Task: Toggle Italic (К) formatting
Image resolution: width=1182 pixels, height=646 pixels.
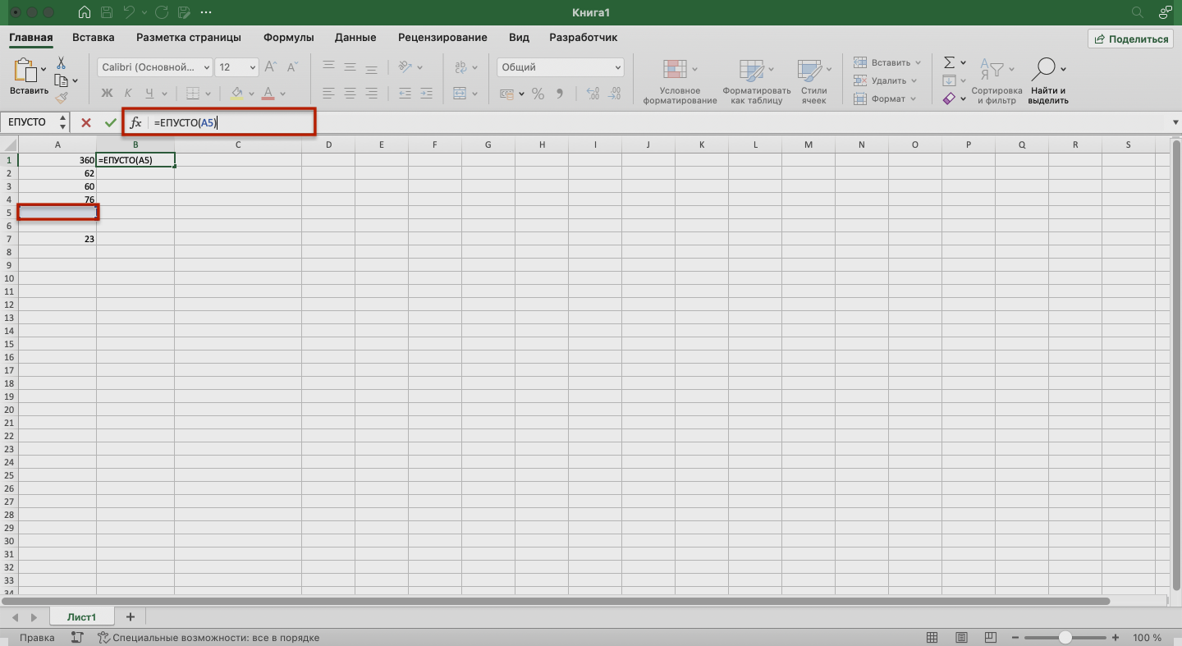Action: [129, 94]
